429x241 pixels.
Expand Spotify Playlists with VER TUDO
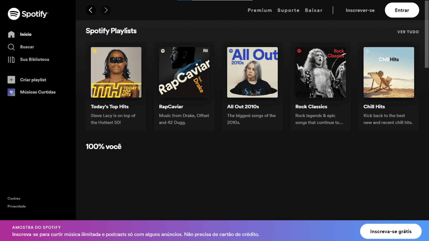click(x=408, y=32)
